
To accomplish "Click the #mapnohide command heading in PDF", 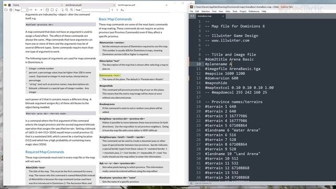I will click(106, 86).
